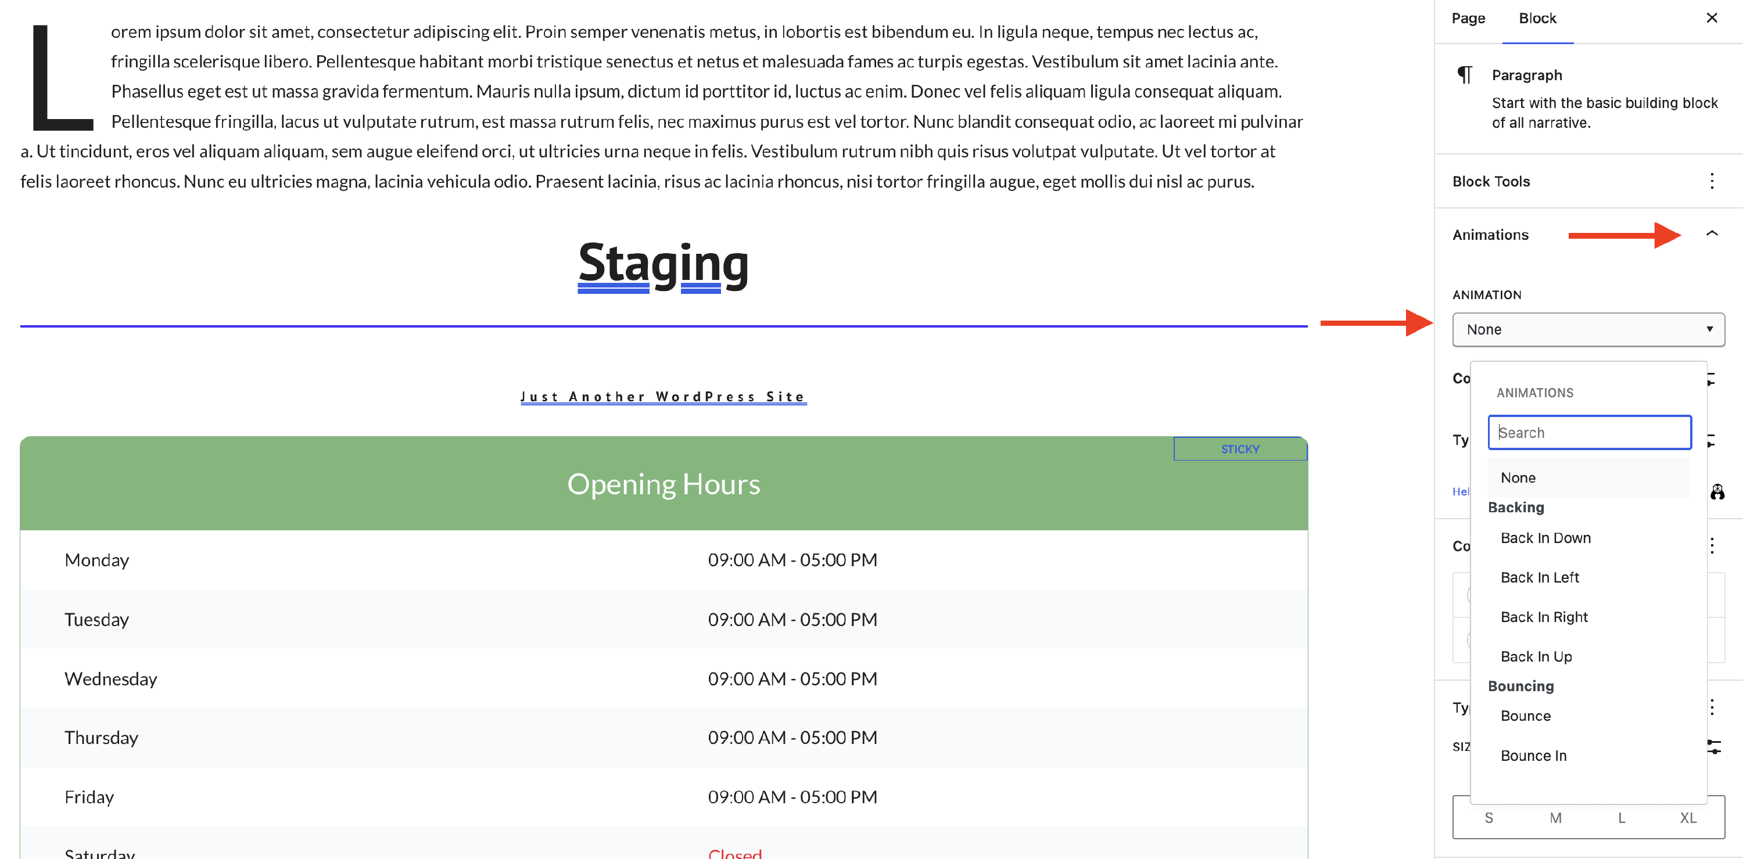The width and height of the screenshot is (1743, 859).
Task: Choose the Bounce In animation
Action: 1533,756
